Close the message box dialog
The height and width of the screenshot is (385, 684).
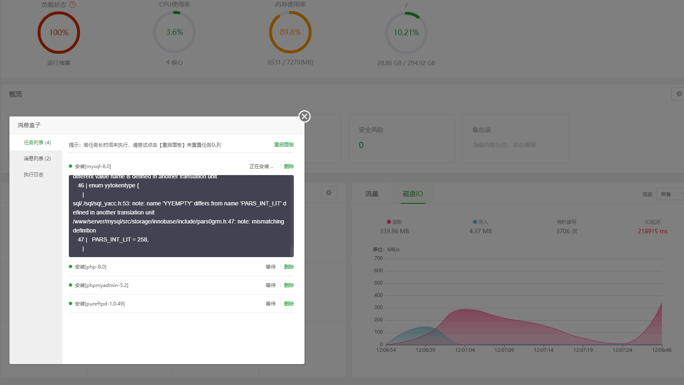coord(304,116)
